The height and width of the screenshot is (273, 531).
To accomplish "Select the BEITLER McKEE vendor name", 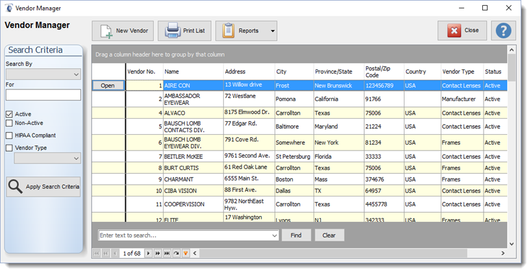I will coord(193,157).
